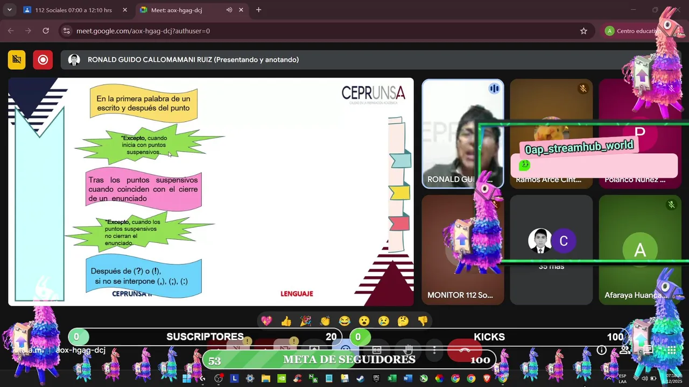Send the laughing face emoji reaction
The height and width of the screenshot is (387, 689).
[x=344, y=321]
